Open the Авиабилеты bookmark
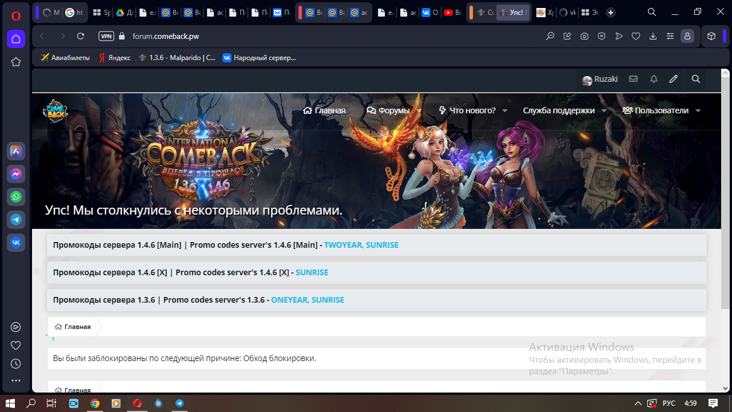The image size is (732, 412). click(x=65, y=58)
